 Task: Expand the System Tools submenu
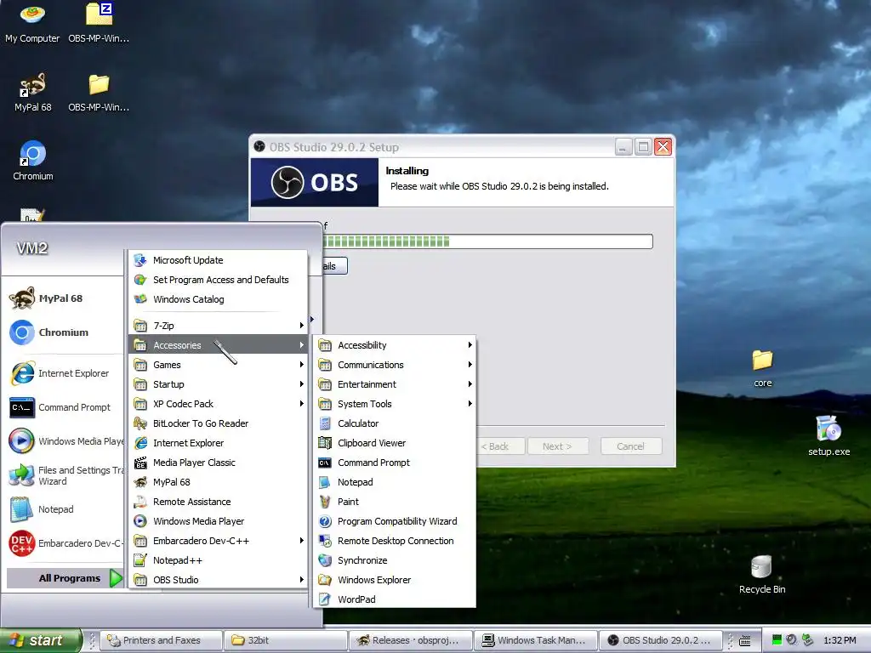(395, 404)
